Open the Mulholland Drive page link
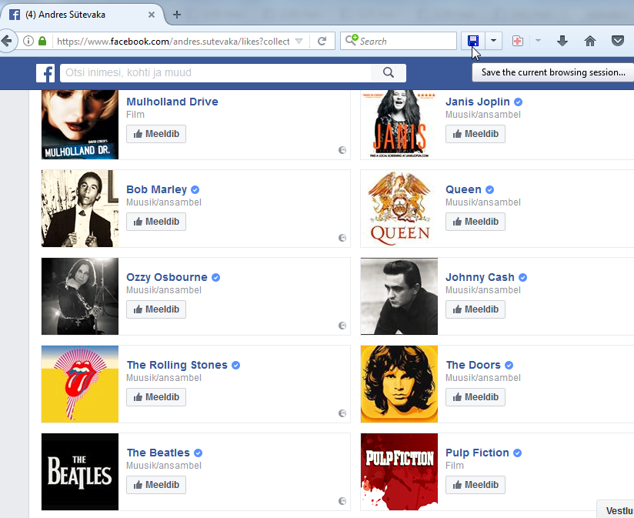The image size is (634, 518). coord(172,102)
